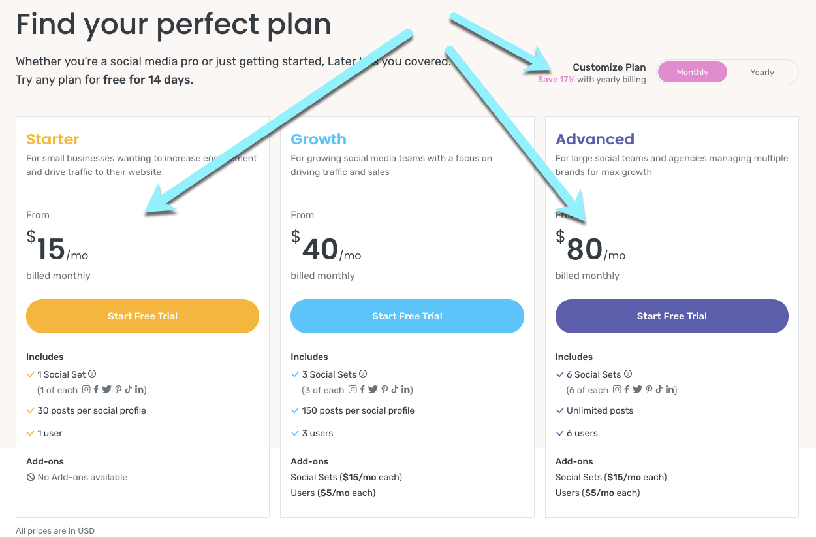Open the 1 Social Set help tooltip
816x537 pixels.
click(91, 374)
